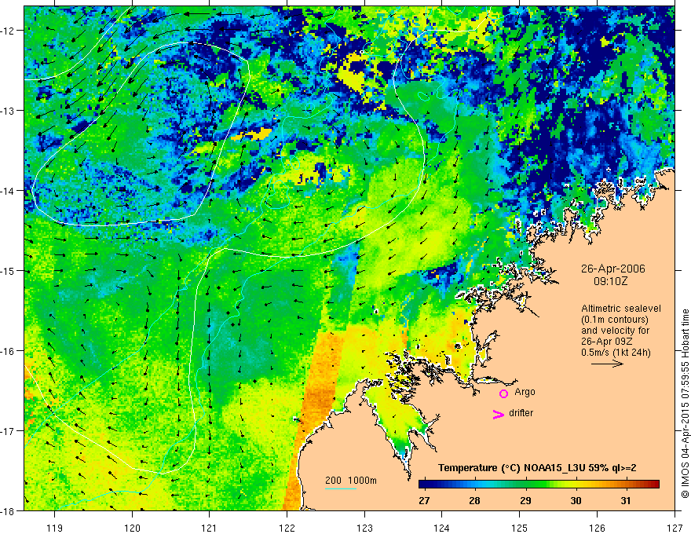Click the longitude axis label '125'

(x=519, y=528)
